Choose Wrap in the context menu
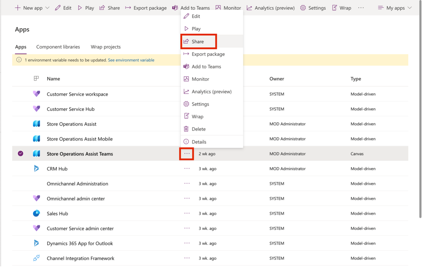Image resolution: width=423 pixels, height=267 pixels. 212,117
